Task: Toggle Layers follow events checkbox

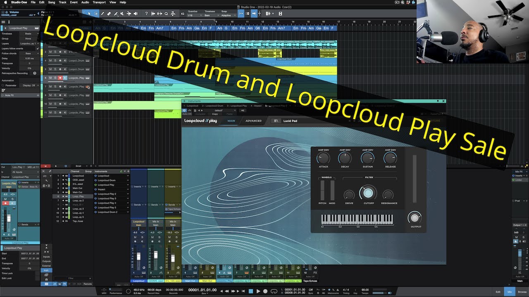Action: [38, 48]
